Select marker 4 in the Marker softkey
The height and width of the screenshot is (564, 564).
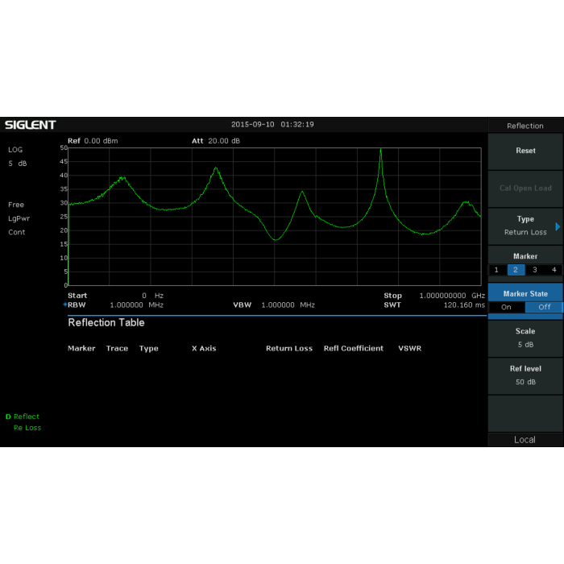click(x=554, y=270)
